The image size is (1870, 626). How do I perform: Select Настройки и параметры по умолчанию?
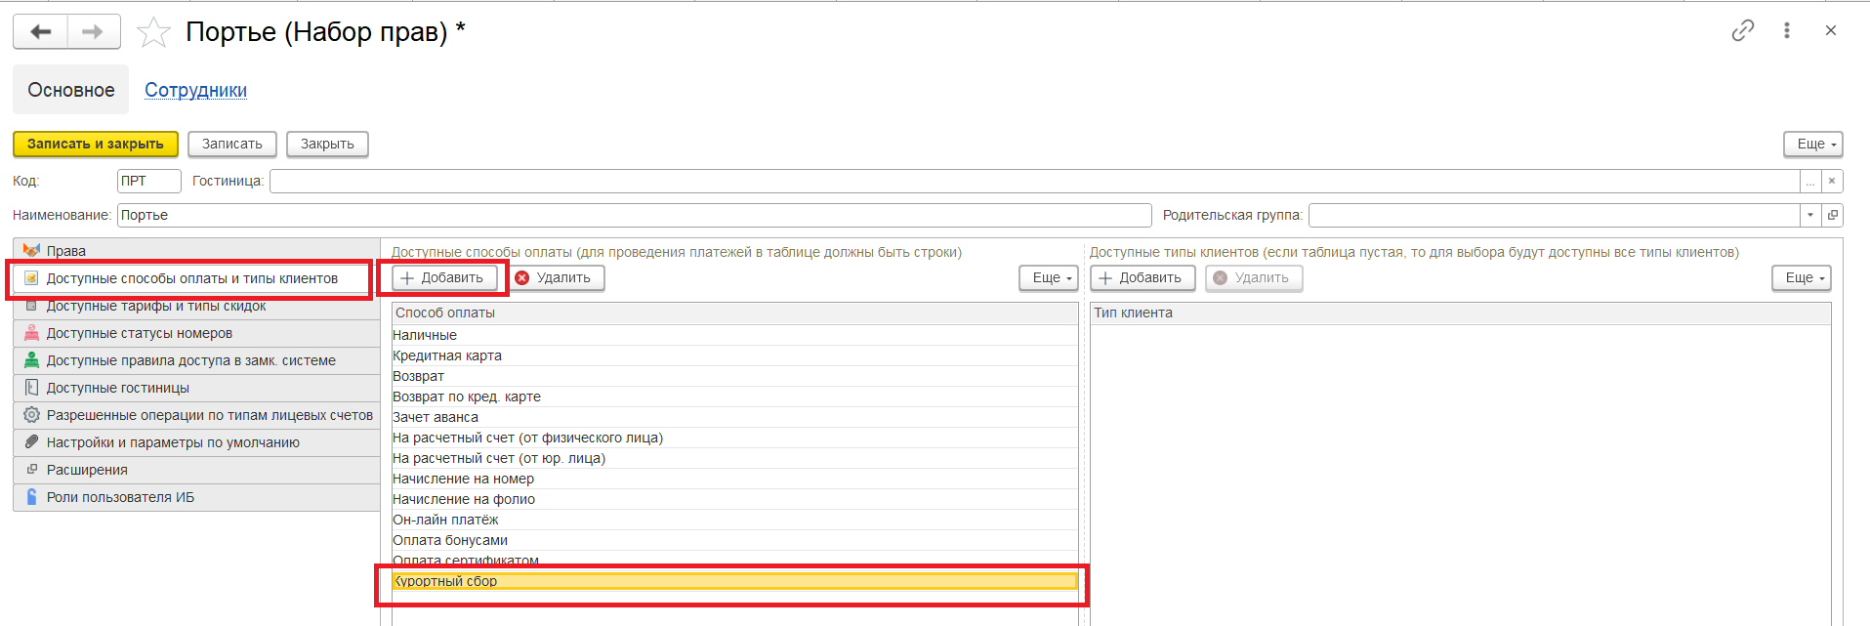pos(196,442)
